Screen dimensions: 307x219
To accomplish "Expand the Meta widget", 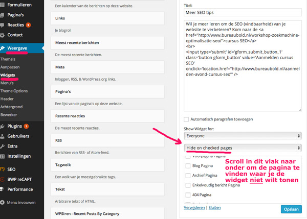I will pos(107,67).
